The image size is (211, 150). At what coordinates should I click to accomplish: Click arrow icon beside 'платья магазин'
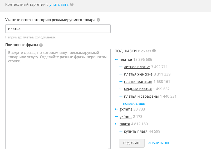pos(121,82)
